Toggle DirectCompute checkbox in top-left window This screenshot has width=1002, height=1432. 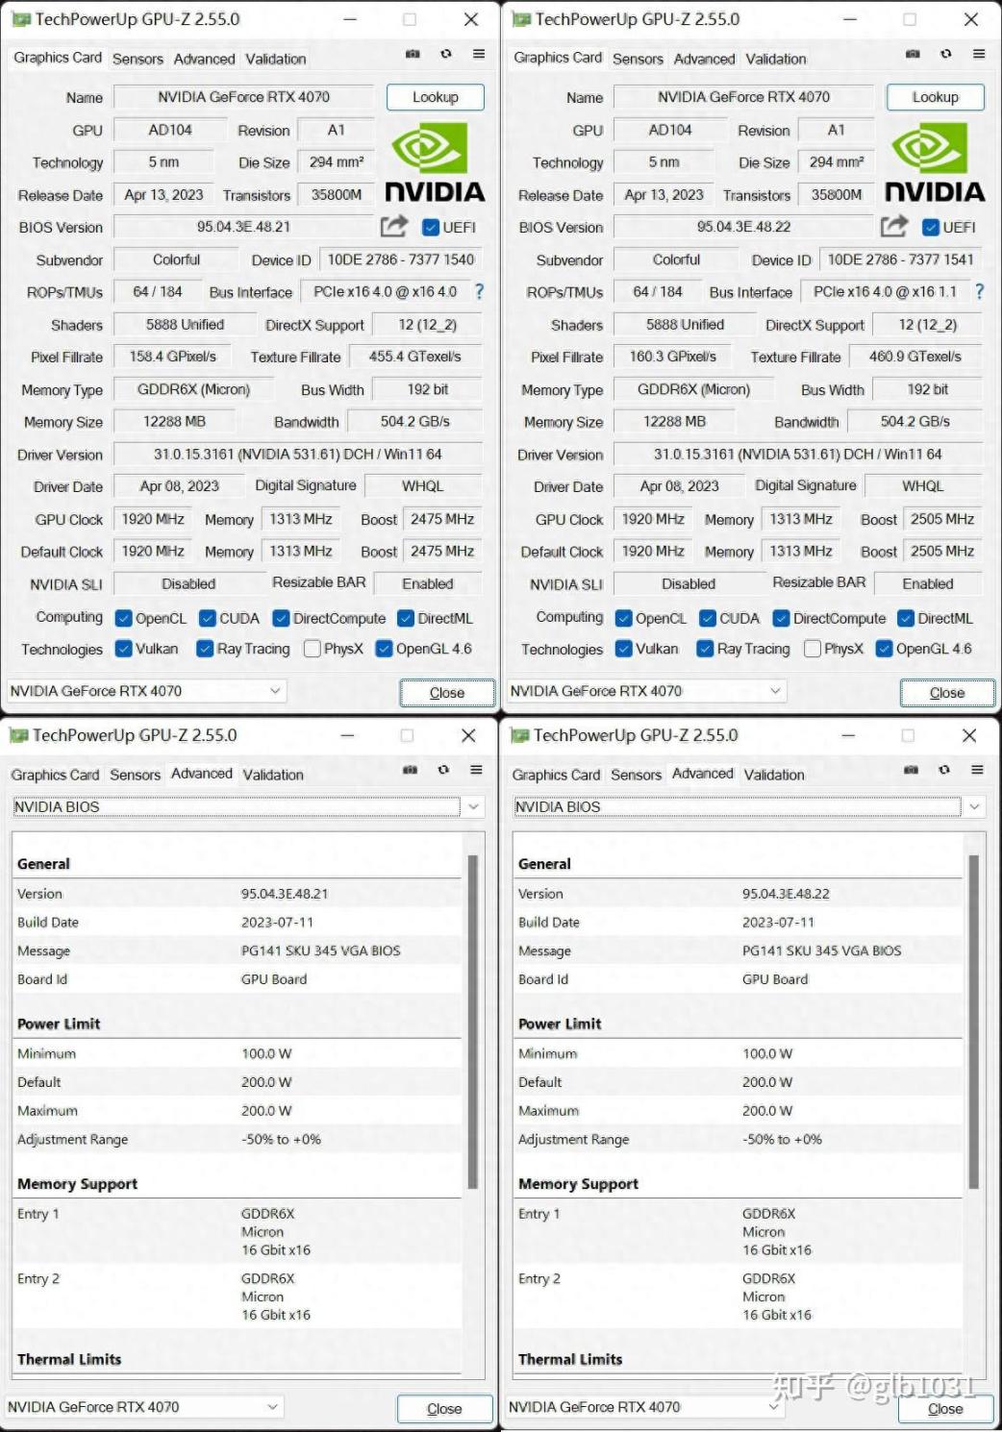[281, 619]
